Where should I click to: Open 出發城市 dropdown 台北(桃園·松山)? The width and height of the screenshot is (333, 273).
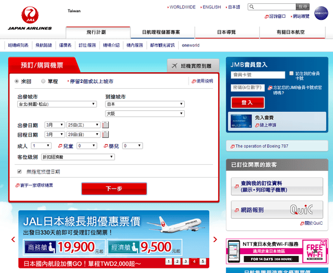[57, 104]
